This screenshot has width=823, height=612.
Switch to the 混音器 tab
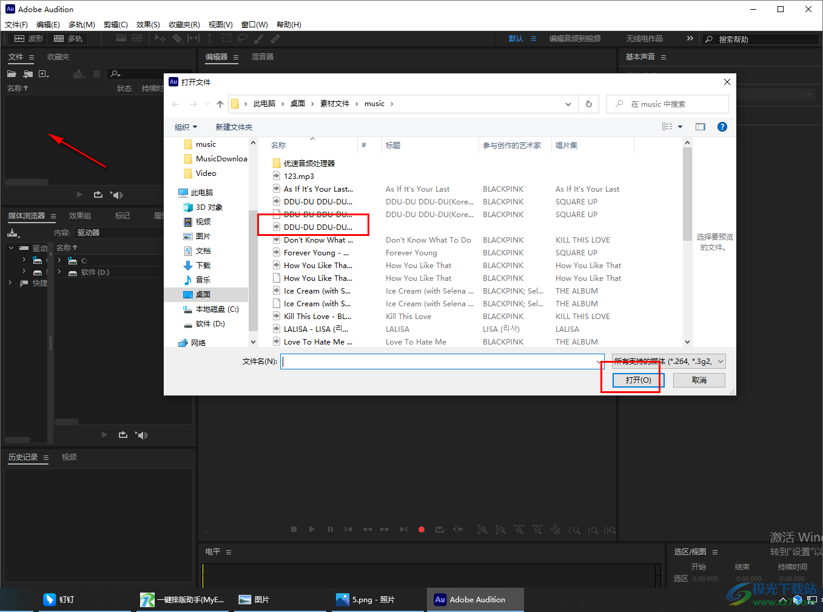[x=263, y=57]
